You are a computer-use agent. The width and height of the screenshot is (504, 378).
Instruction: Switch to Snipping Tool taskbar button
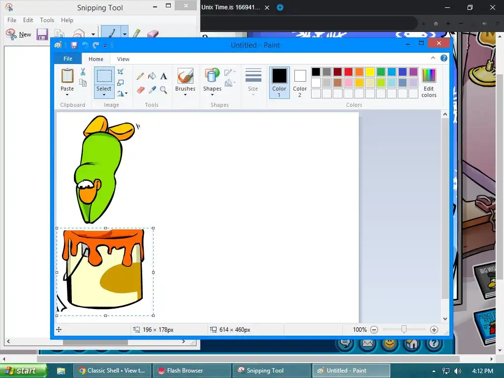click(272, 371)
